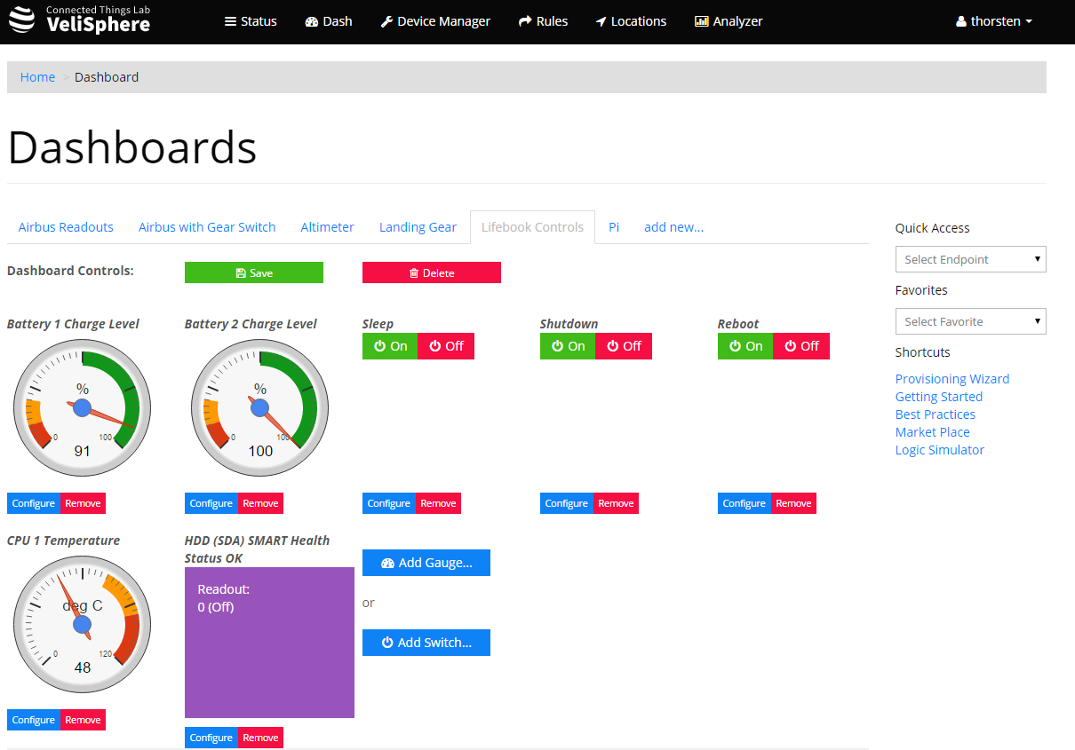Open the Locations section
Image resolution: width=1075 pixels, height=750 pixels.
point(631,21)
